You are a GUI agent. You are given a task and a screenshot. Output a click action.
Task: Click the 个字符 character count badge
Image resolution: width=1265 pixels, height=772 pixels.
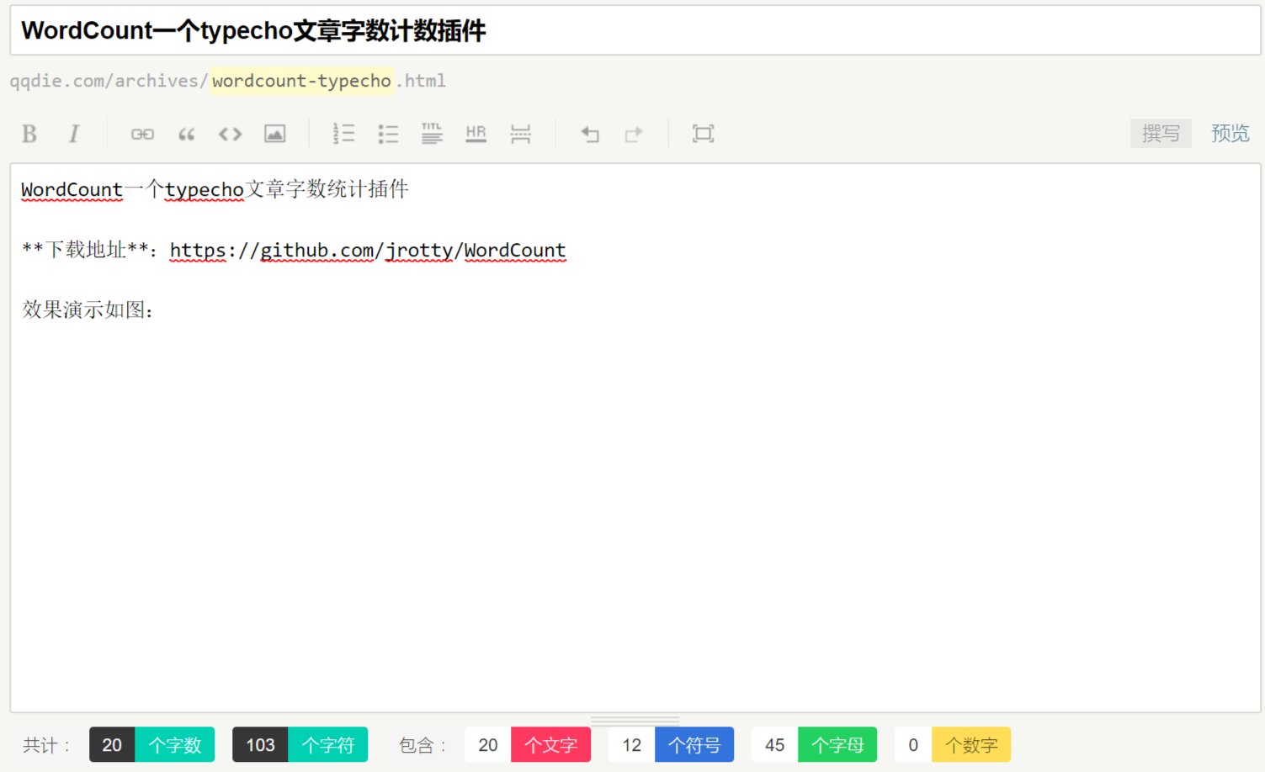[x=328, y=745]
